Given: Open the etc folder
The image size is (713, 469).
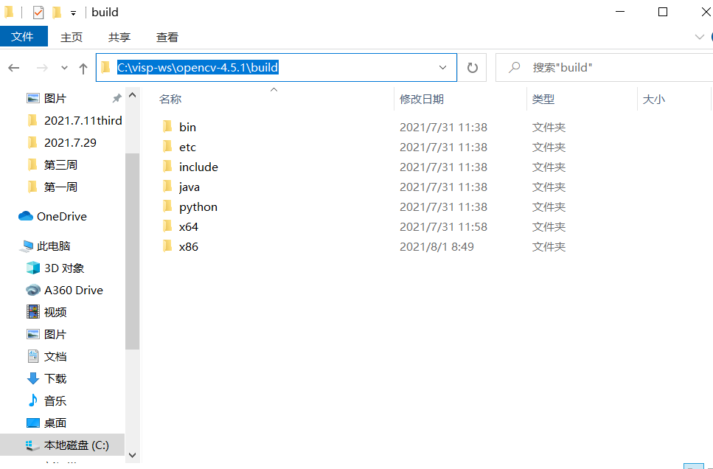Looking at the screenshot, I should pyautogui.click(x=187, y=147).
